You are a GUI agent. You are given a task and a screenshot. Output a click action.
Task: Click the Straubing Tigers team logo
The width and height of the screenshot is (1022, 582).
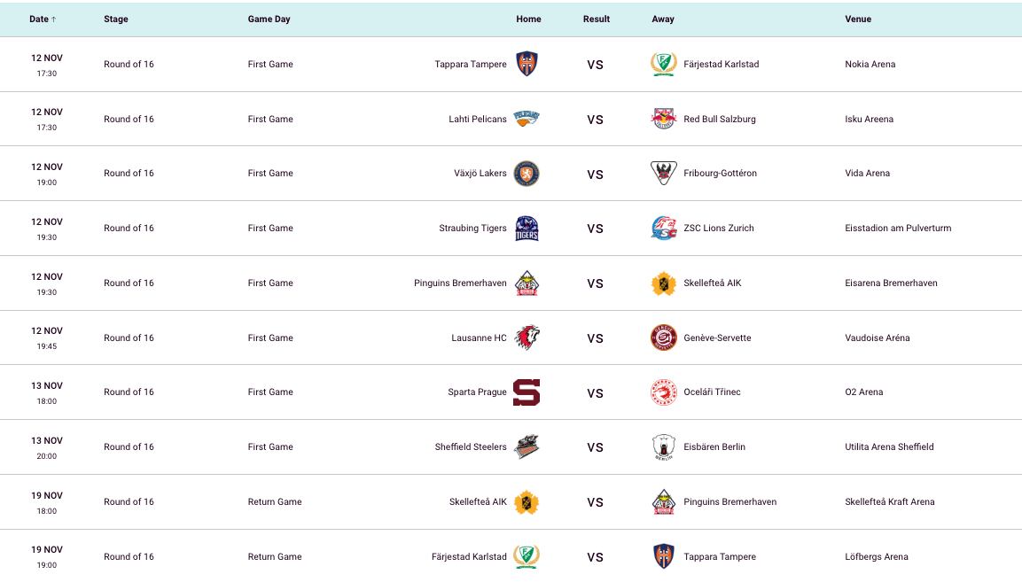527,229
